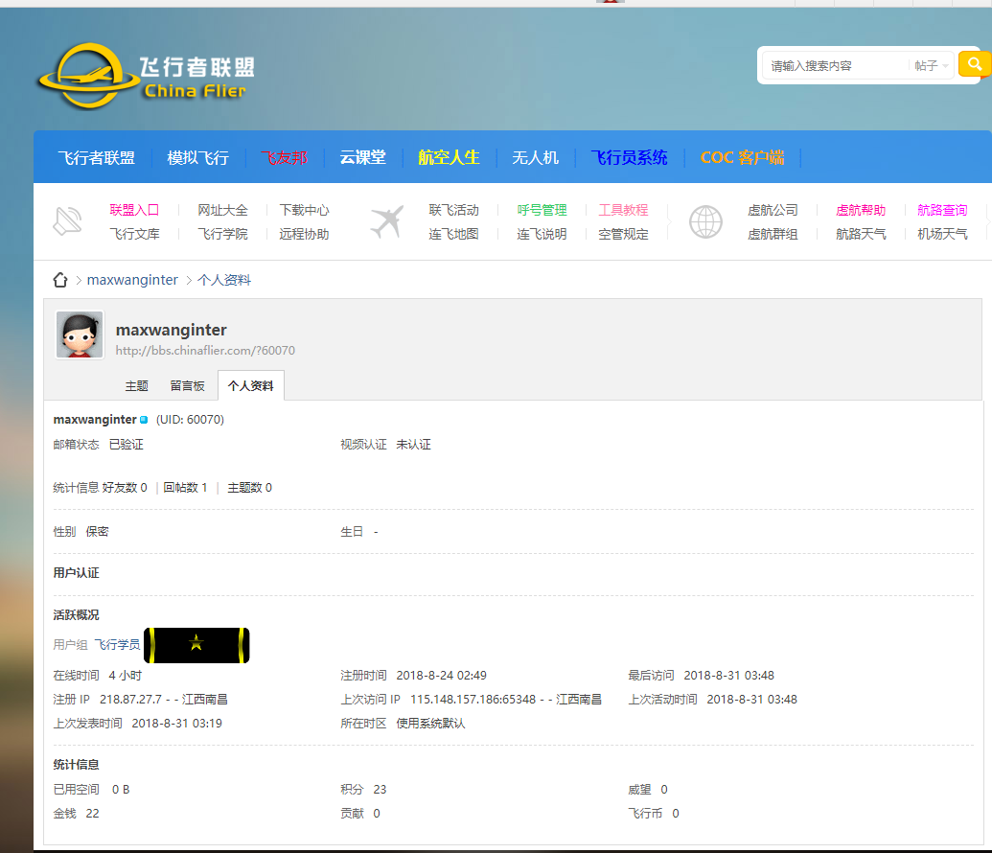Open the COC 客户端 nav item
This screenshot has height=853, width=992.
(742, 157)
